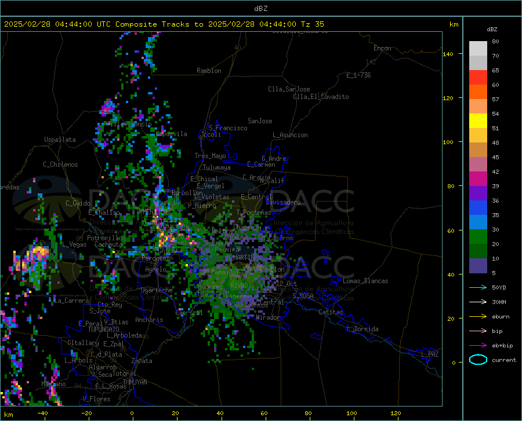Click the Mirador place label
The image size is (522, 421).
[x=267, y=317]
